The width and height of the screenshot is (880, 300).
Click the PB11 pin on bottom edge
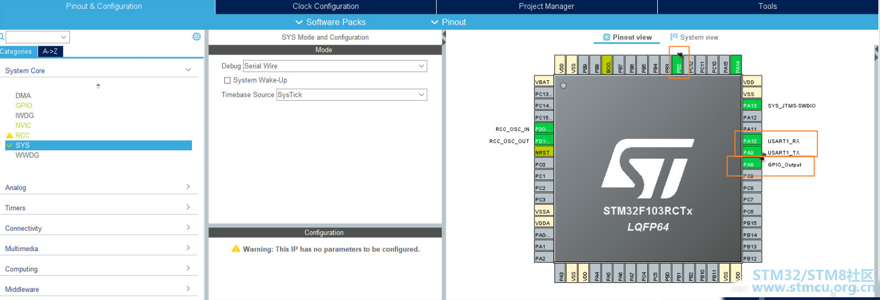tap(714, 274)
